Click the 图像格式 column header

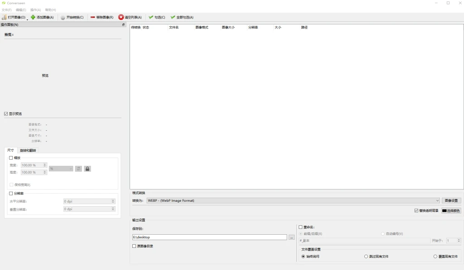(x=208, y=27)
